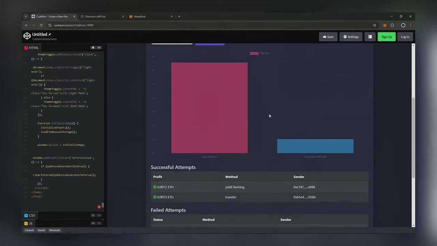Screen dimensions: 437x246
Task: View site information icon
Action: [50, 25]
